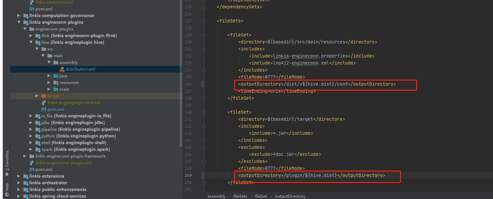Collapse the main folder arrow

tap(43, 56)
